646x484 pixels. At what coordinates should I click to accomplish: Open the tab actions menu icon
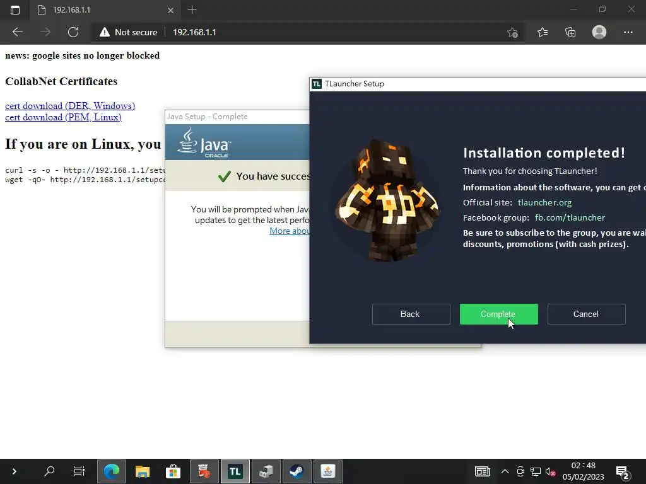(x=15, y=10)
